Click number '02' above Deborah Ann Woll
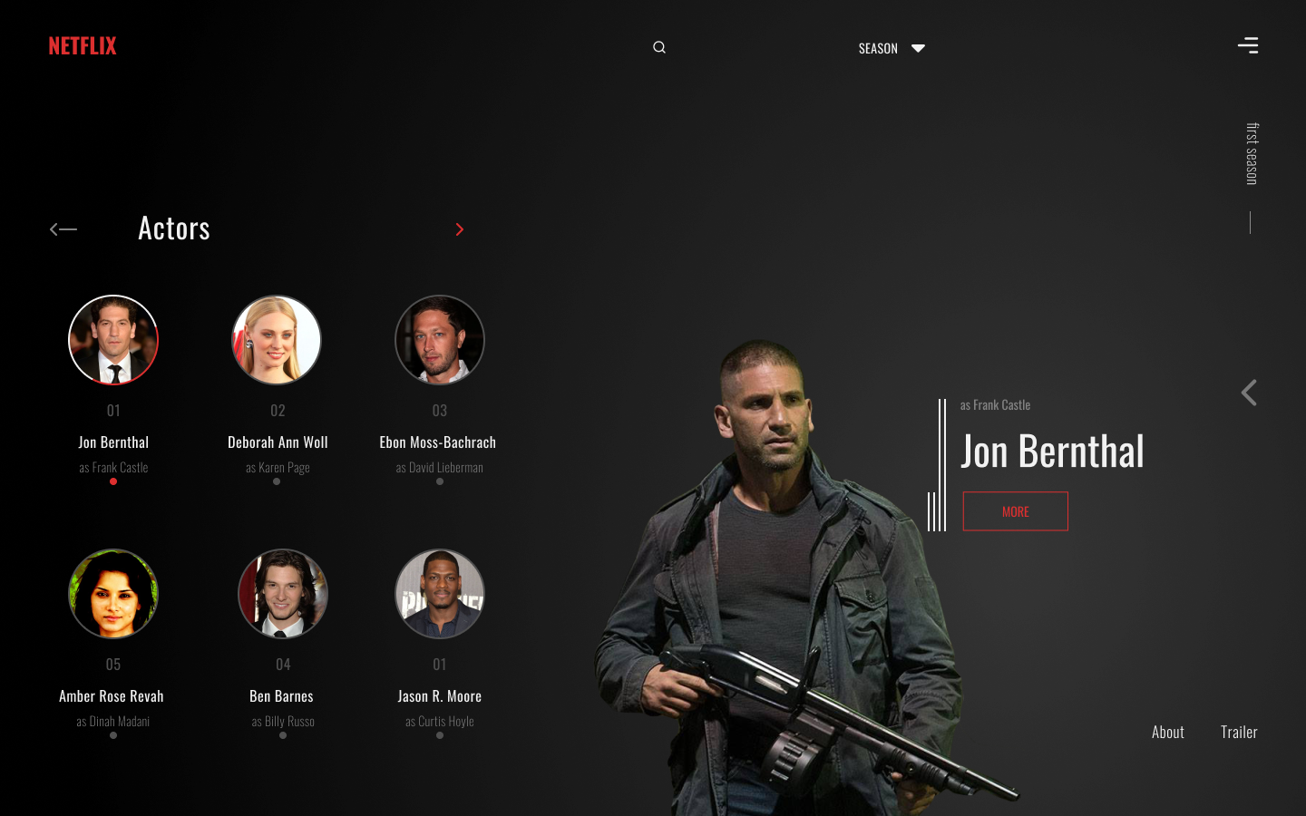 pos(278,411)
